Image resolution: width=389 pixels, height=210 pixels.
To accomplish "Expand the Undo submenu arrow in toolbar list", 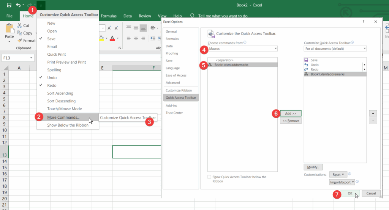I will pyautogui.click(x=364, y=65).
